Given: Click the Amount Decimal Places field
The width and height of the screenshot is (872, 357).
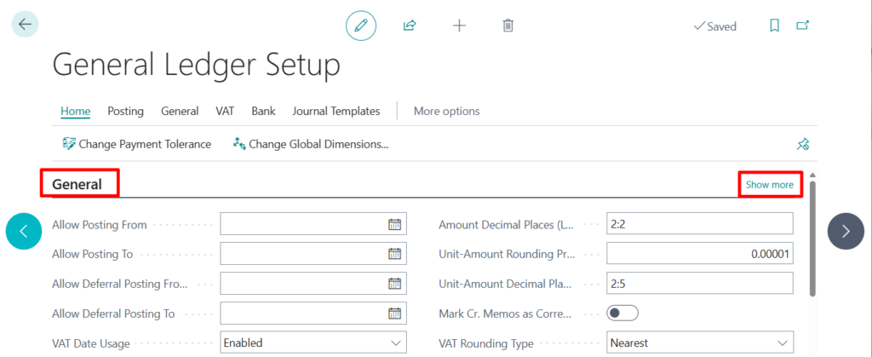Looking at the screenshot, I should coord(699,225).
